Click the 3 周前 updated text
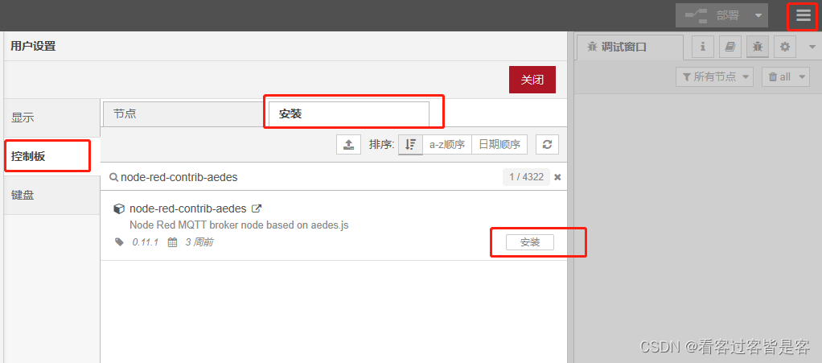This screenshot has height=363, width=822. (199, 242)
